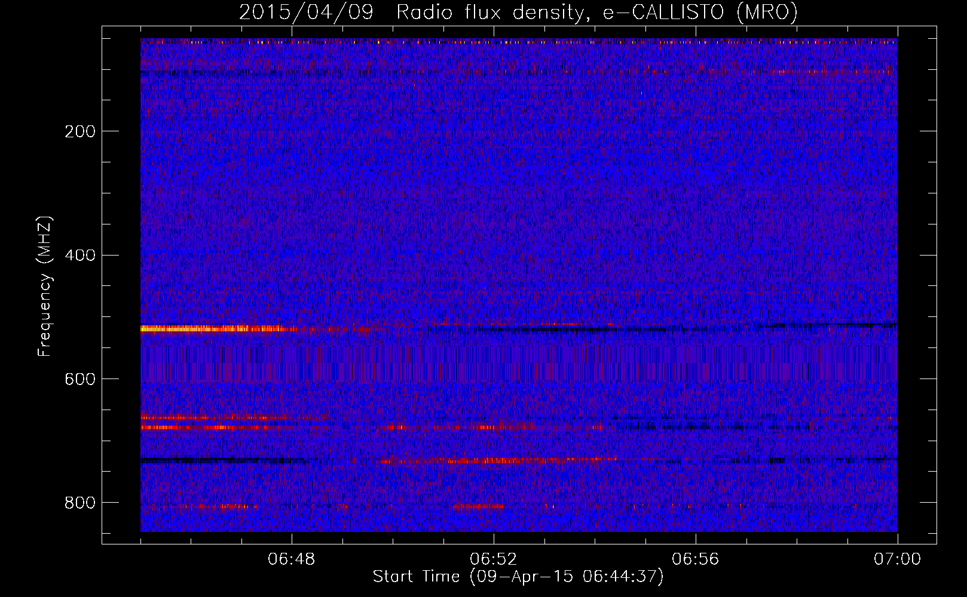The height and width of the screenshot is (597, 967).
Task: Click the 07:00 time tick label
Action: point(898,559)
